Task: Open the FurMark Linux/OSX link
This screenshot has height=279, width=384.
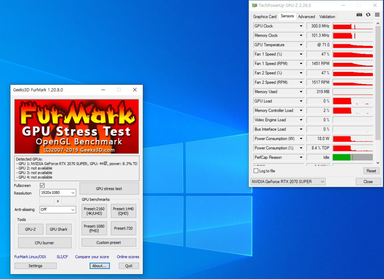Action: pos(30,257)
